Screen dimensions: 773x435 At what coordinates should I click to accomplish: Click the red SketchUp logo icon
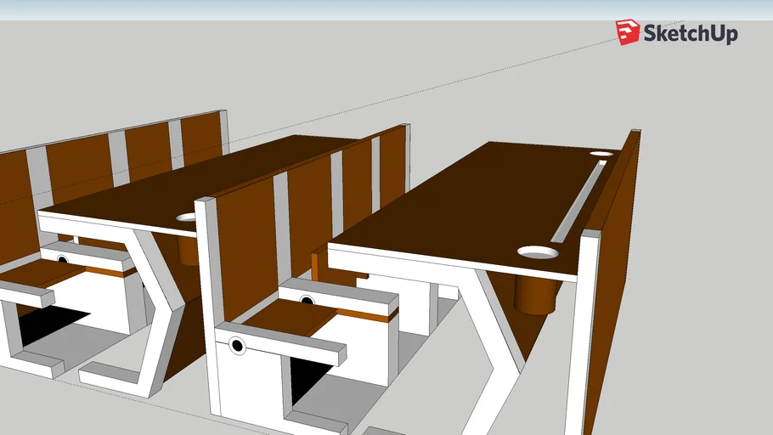[628, 32]
